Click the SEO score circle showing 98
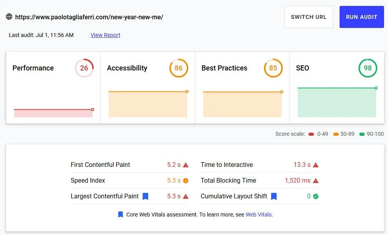 coord(368,68)
